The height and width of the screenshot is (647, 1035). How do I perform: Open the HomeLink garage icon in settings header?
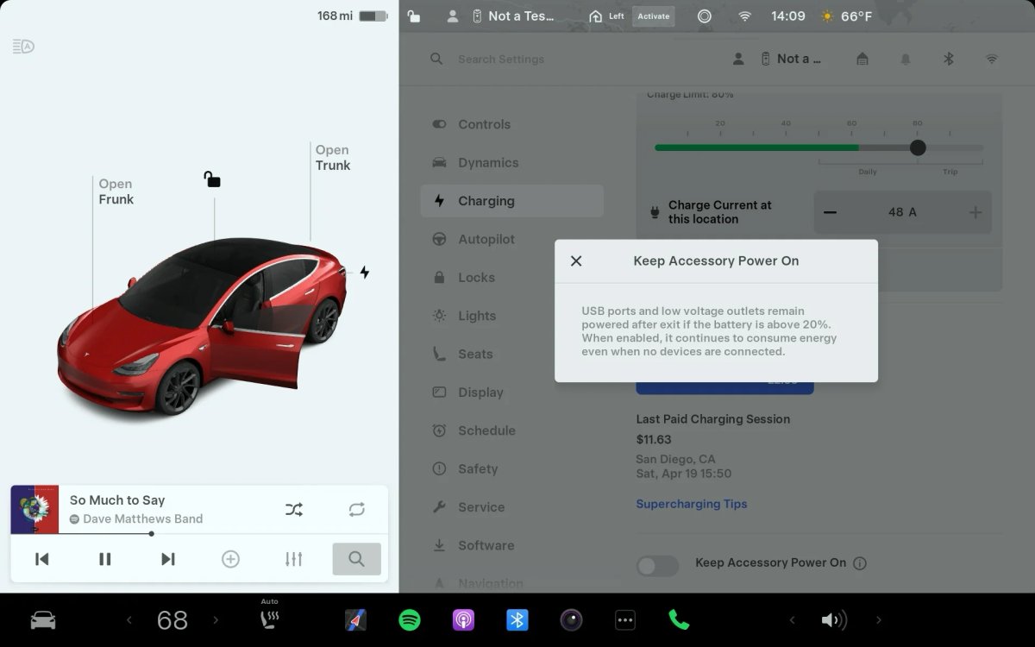(x=862, y=59)
